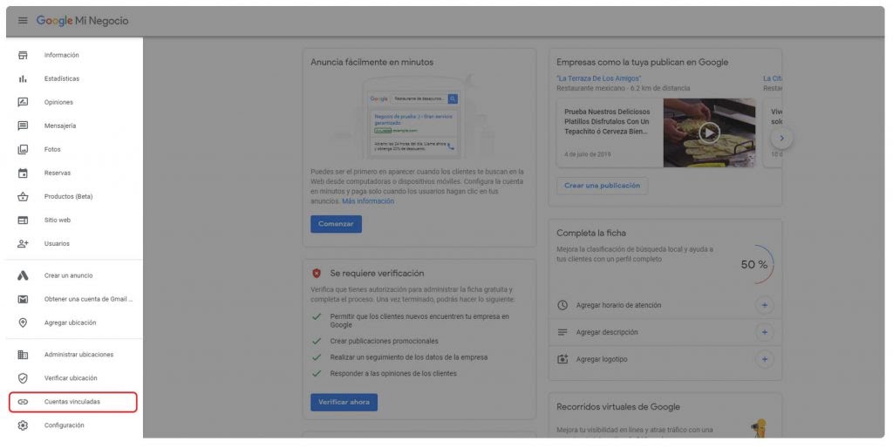Click the Estadísticas bar chart icon
Image resolution: width=893 pixels, height=448 pixels.
point(23,78)
